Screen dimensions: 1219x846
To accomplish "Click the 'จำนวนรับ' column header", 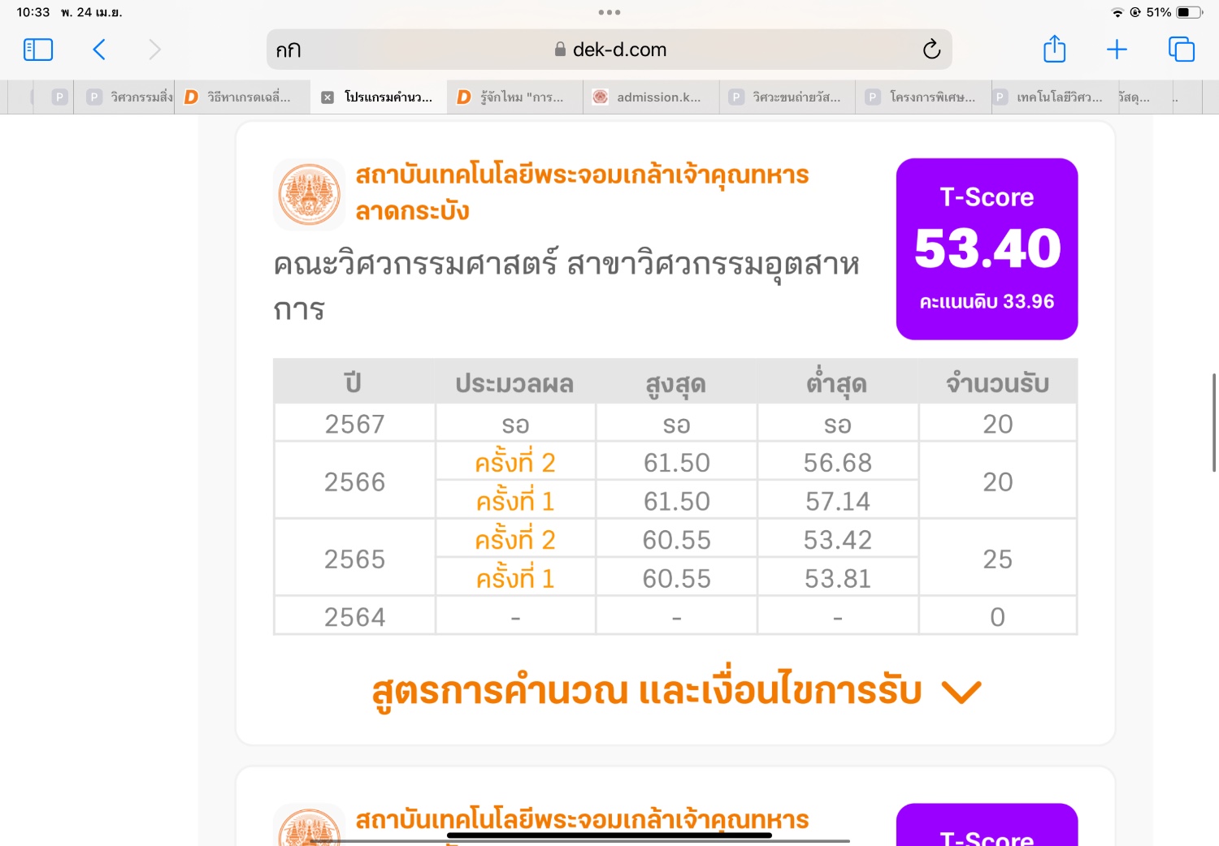I will [997, 383].
